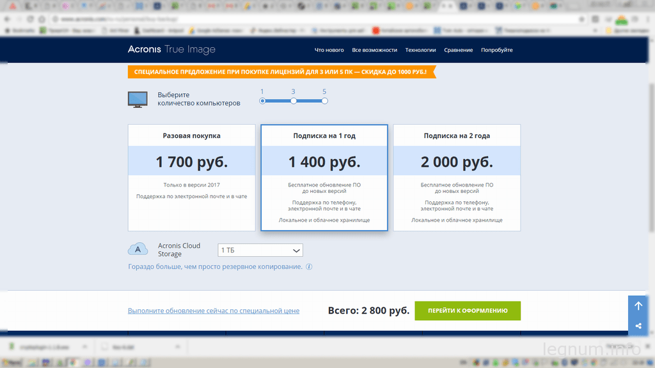The image size is (655, 368).
Task: Click the page vertical scrollbar
Action: 652,157
